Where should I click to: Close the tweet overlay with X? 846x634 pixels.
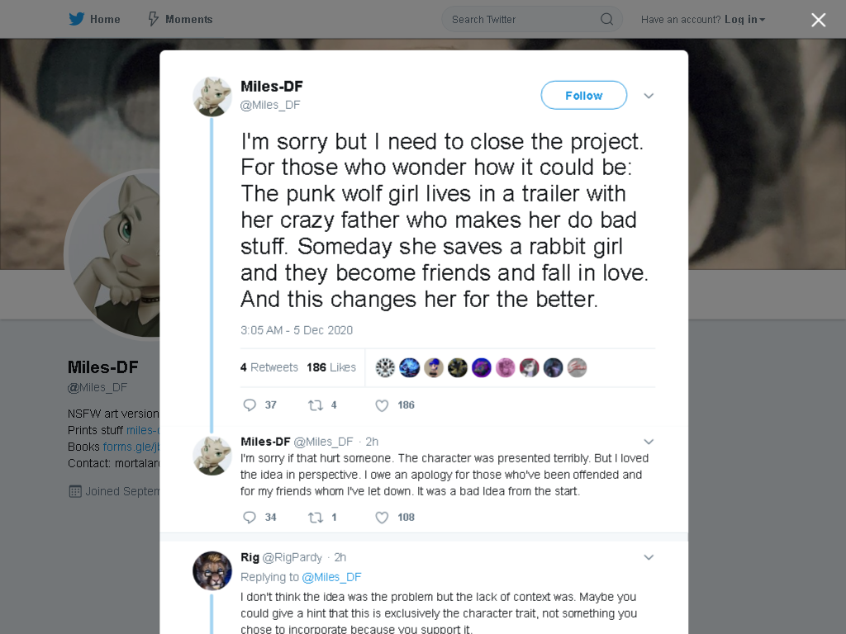pos(819,20)
